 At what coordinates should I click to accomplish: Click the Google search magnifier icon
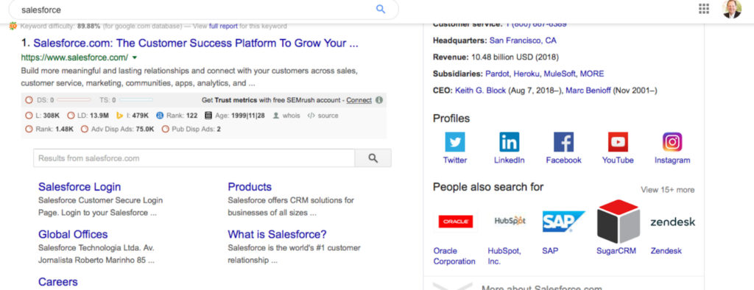click(381, 9)
